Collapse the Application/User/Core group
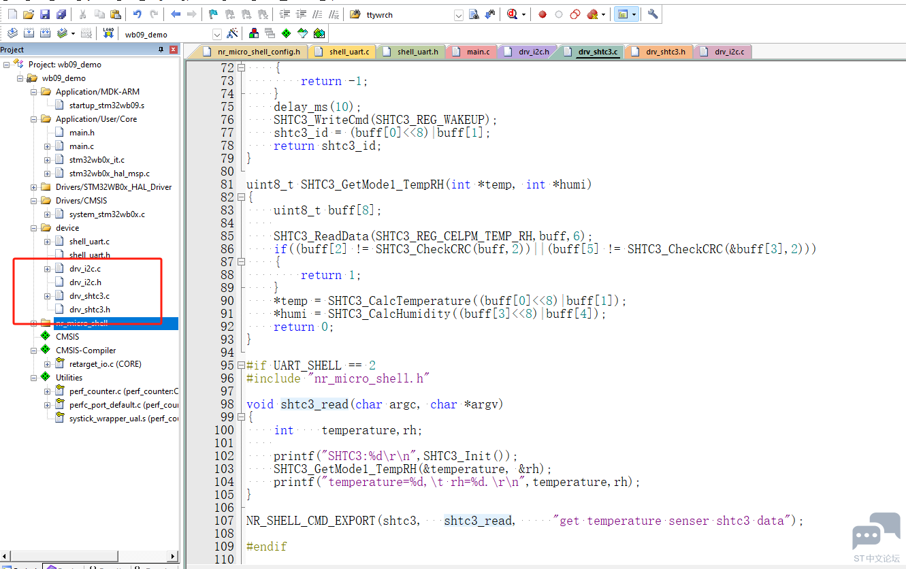Viewport: 906px width, 569px height. 33,119
